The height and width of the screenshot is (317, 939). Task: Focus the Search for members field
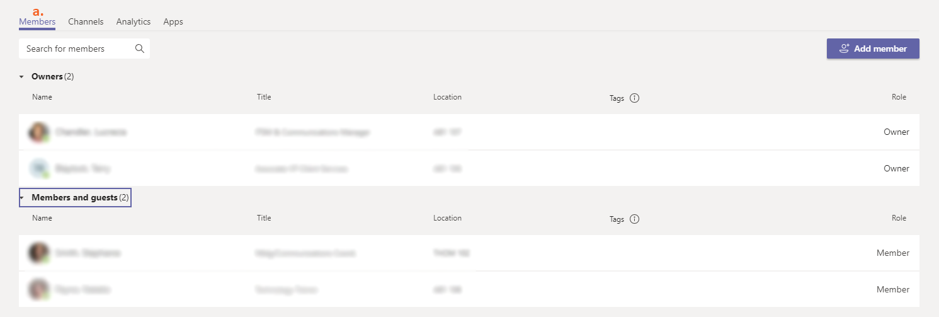click(76, 49)
